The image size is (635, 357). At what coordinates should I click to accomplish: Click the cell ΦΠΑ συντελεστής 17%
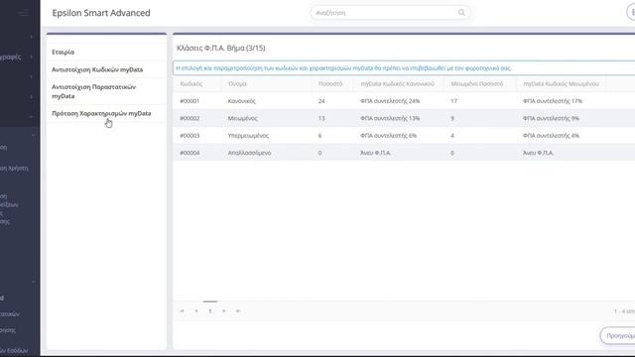553,101
